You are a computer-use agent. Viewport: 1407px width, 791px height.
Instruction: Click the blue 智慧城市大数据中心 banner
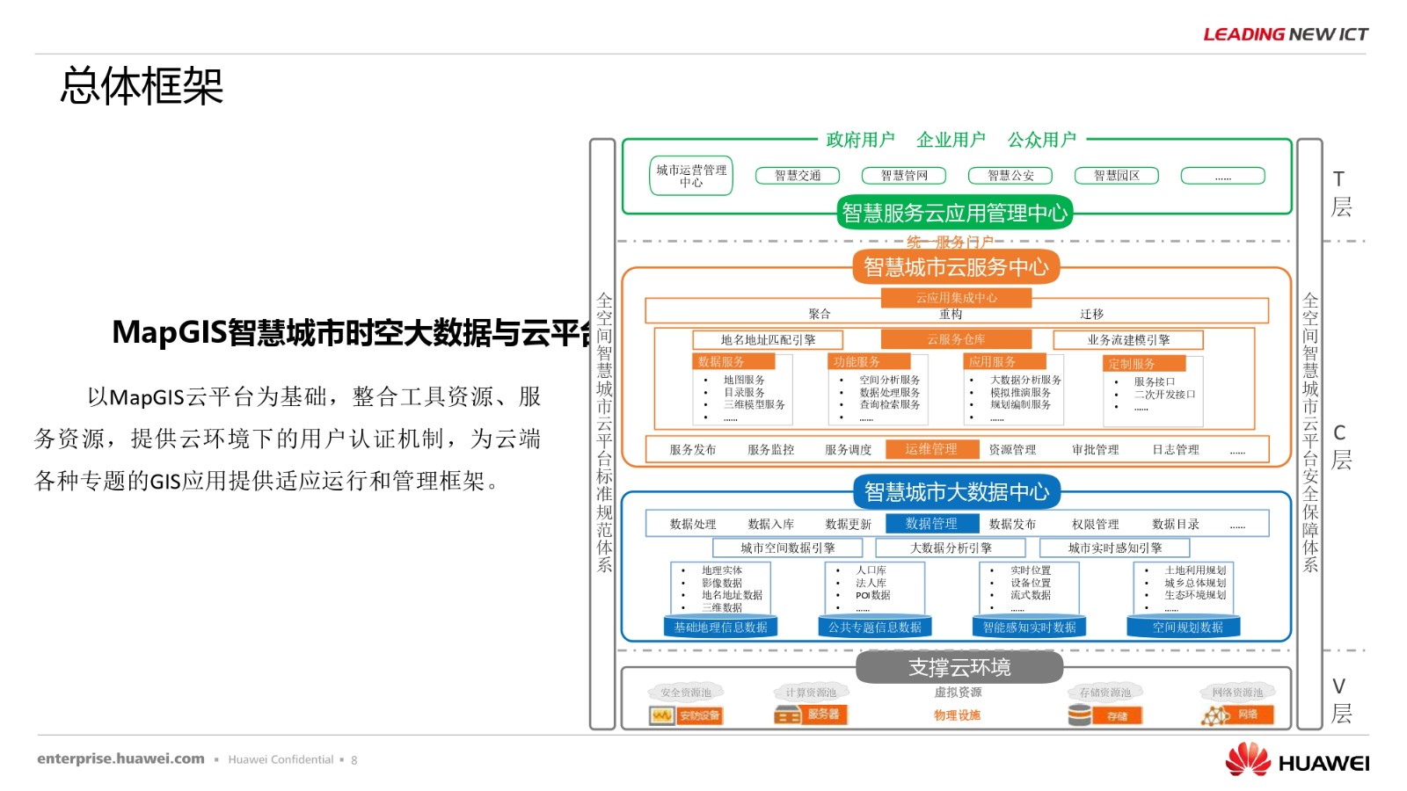[x=957, y=492]
